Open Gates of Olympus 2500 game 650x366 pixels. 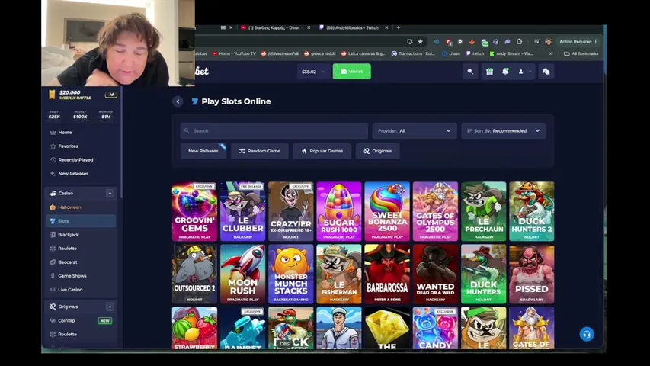(435, 211)
